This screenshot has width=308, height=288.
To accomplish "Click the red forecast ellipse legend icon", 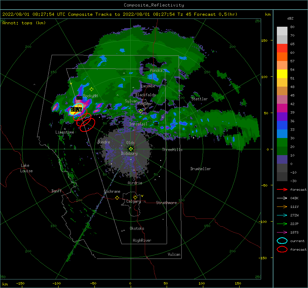I will [x=282, y=249].
